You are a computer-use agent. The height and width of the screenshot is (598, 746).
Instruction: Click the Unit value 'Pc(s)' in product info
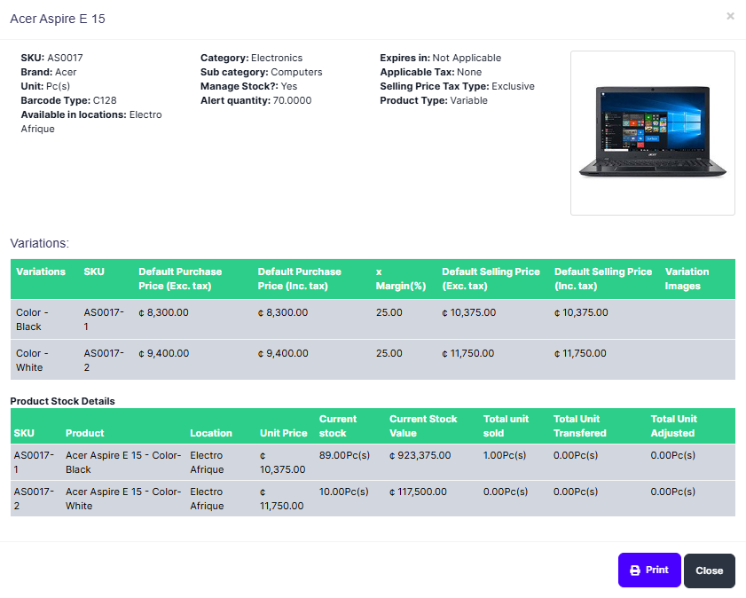[x=58, y=87]
